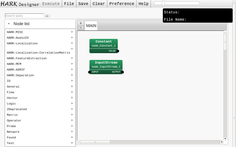This screenshot has height=147, width=236.
Task: Click the Clear button
Action: click(98, 4)
